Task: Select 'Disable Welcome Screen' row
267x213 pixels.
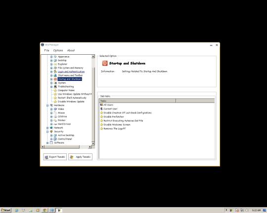Action: [x=117, y=125]
